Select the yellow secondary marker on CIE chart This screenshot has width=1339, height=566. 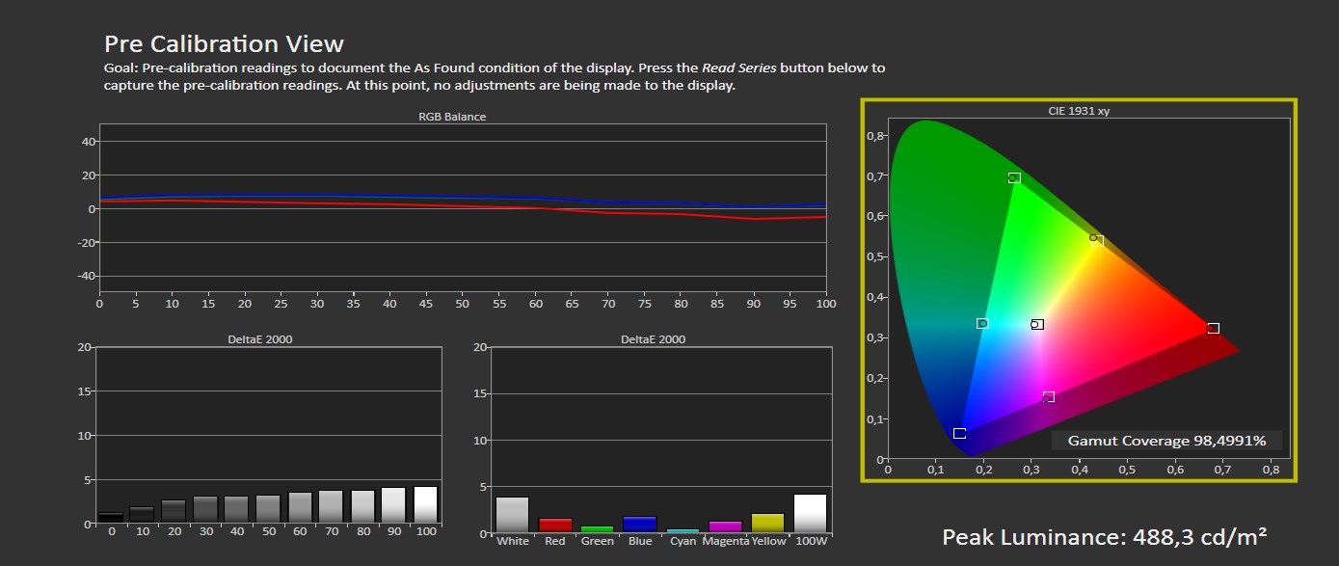[x=1097, y=241]
